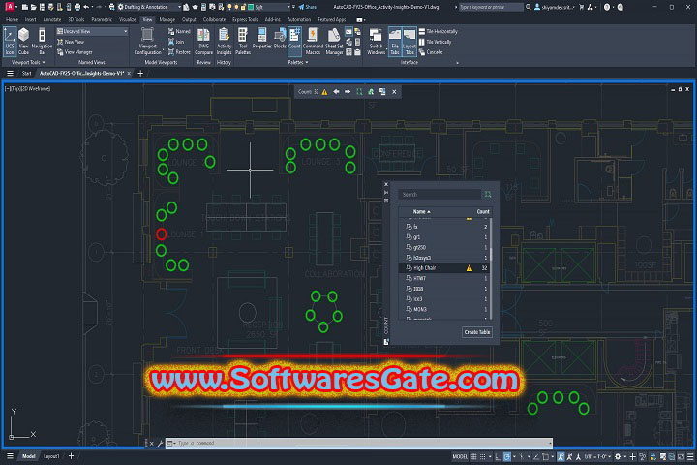Open the View Manager
This screenshot has width=697, height=465.
pyautogui.click(x=75, y=52)
